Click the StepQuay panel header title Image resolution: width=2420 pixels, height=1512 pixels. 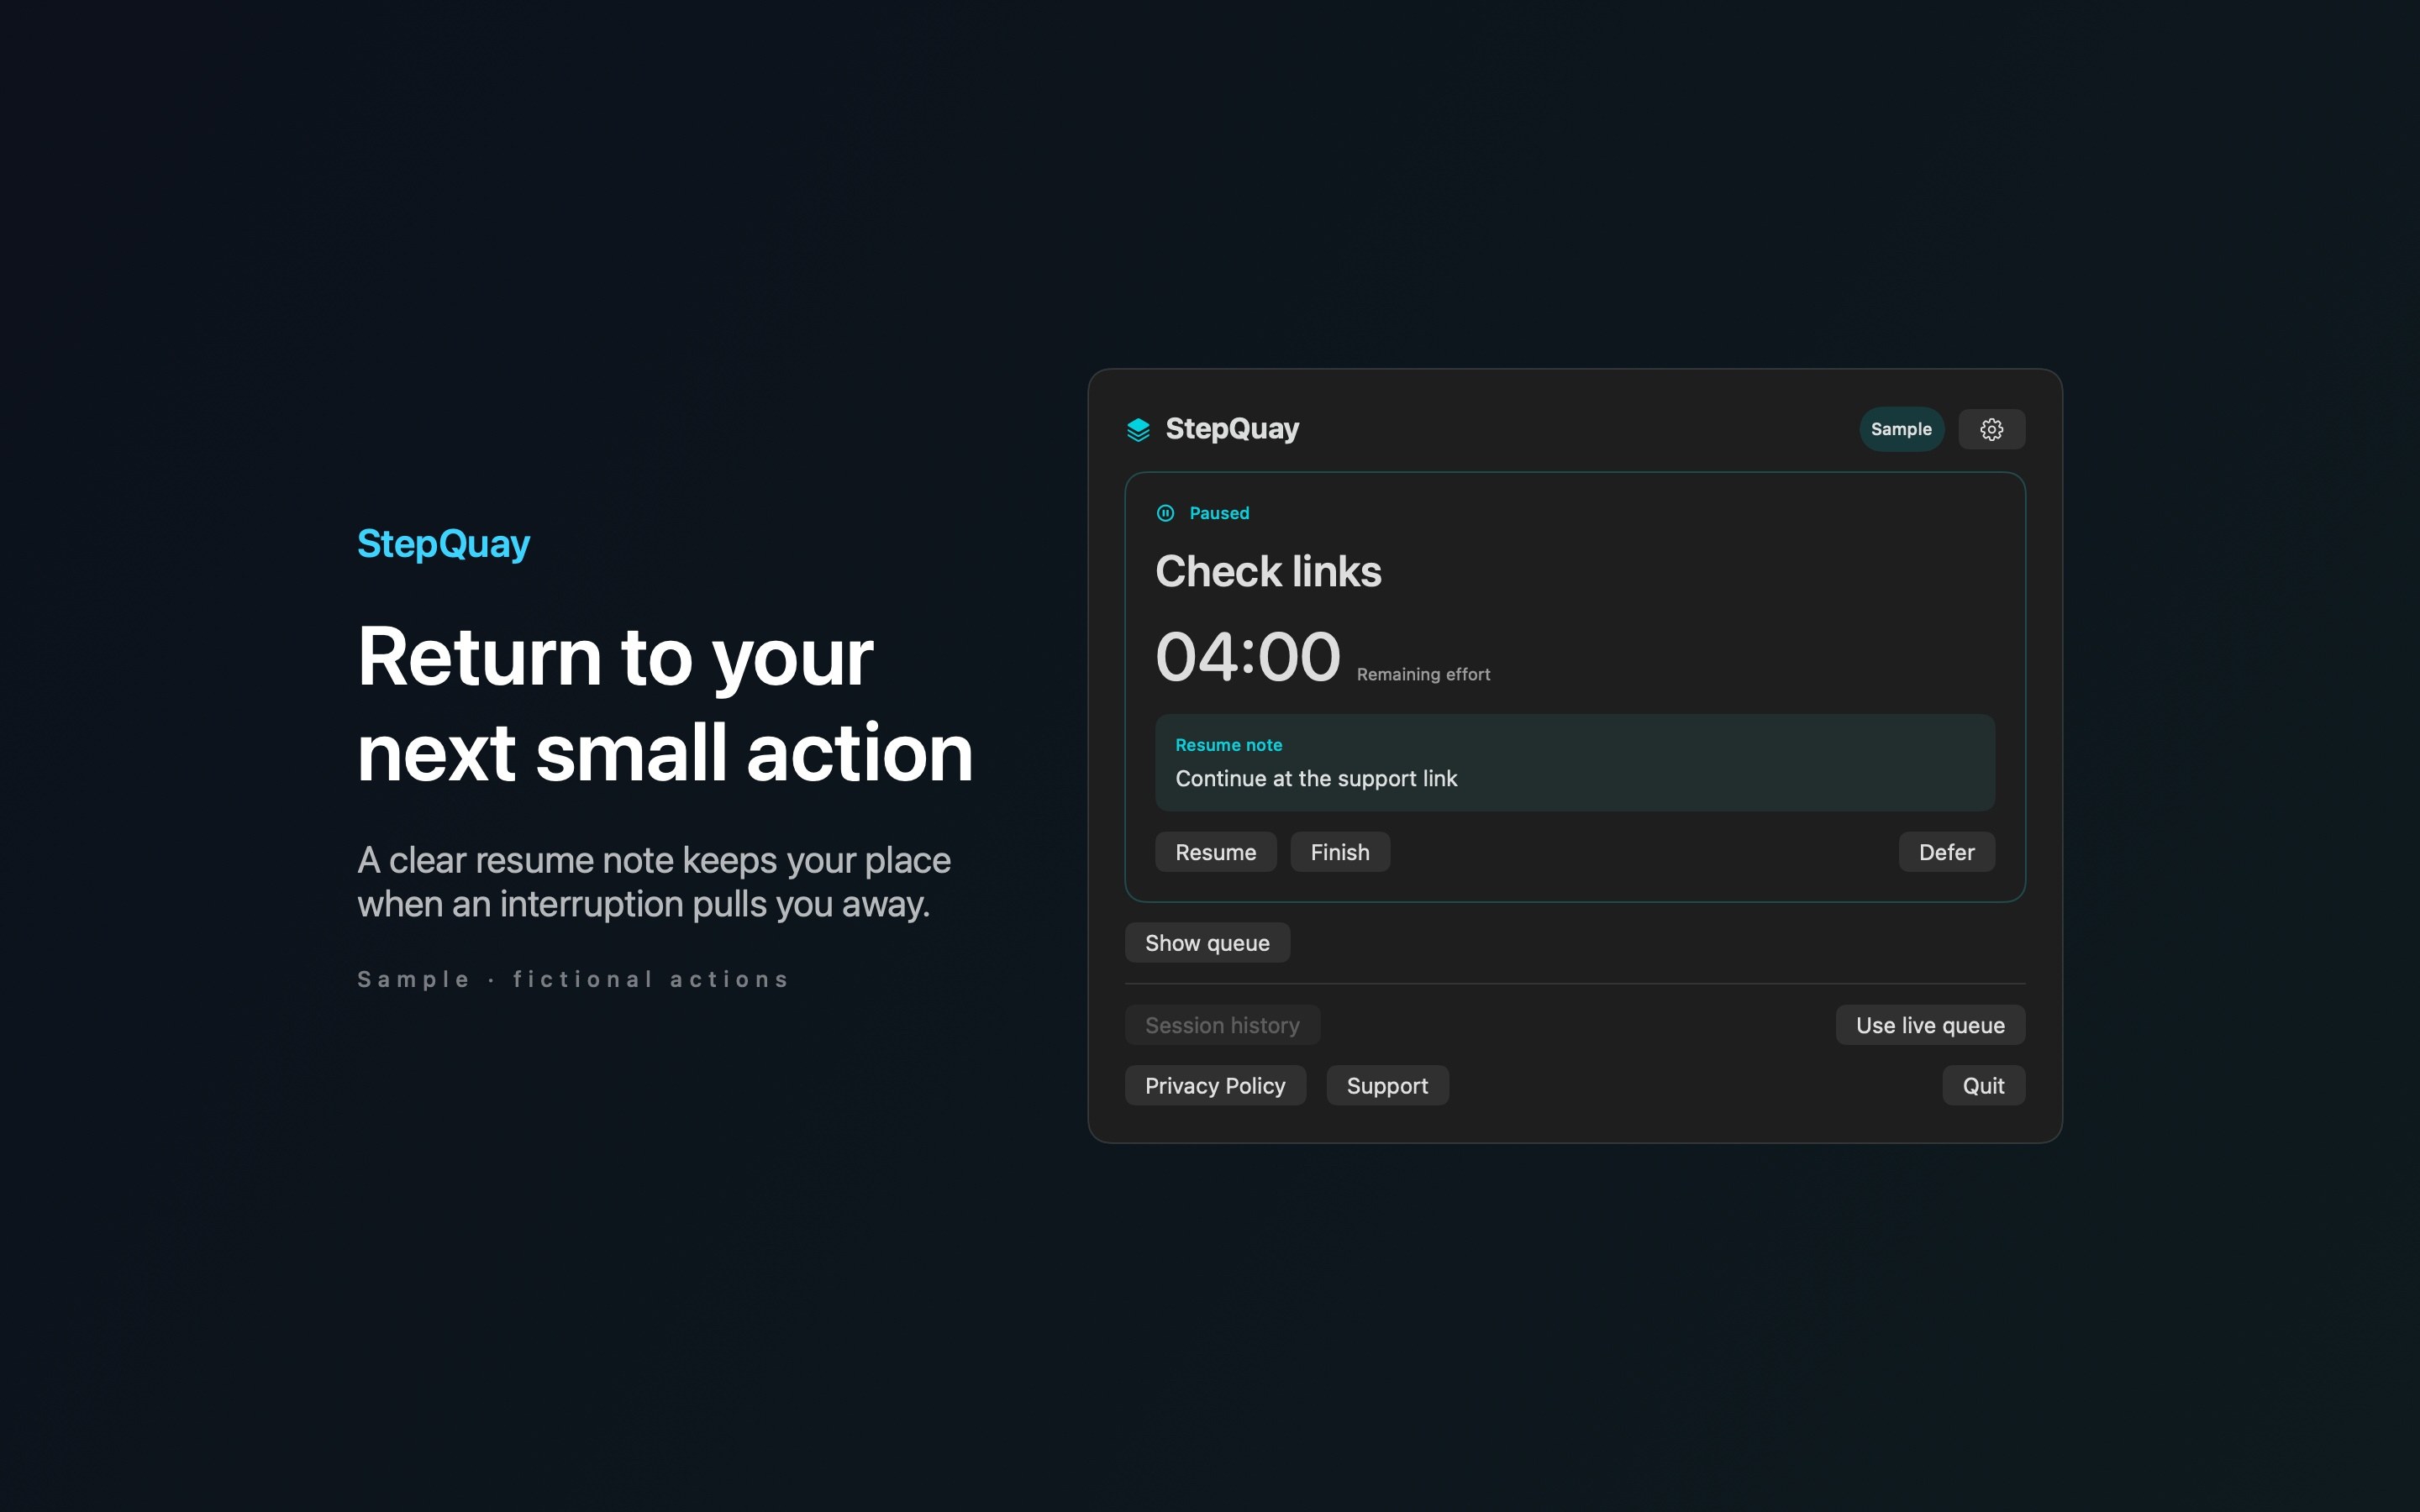(x=1232, y=429)
